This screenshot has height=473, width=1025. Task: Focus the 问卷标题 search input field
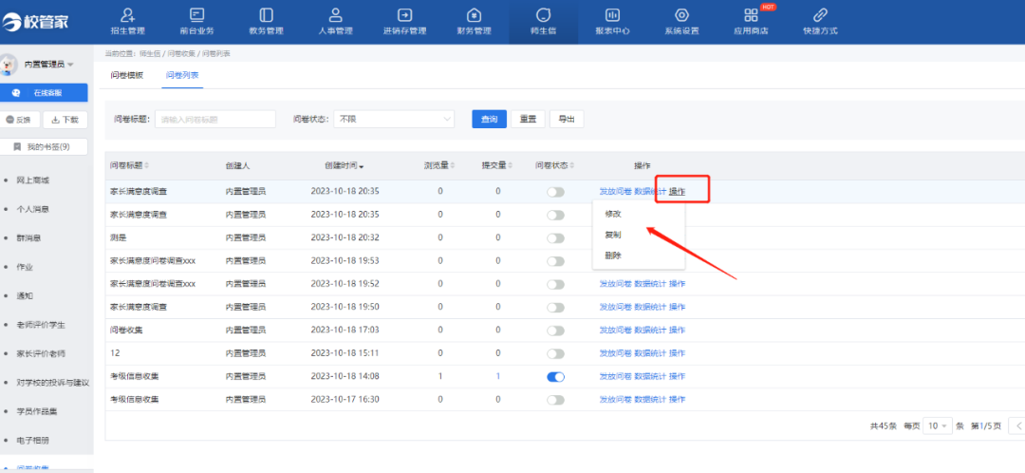click(x=215, y=119)
